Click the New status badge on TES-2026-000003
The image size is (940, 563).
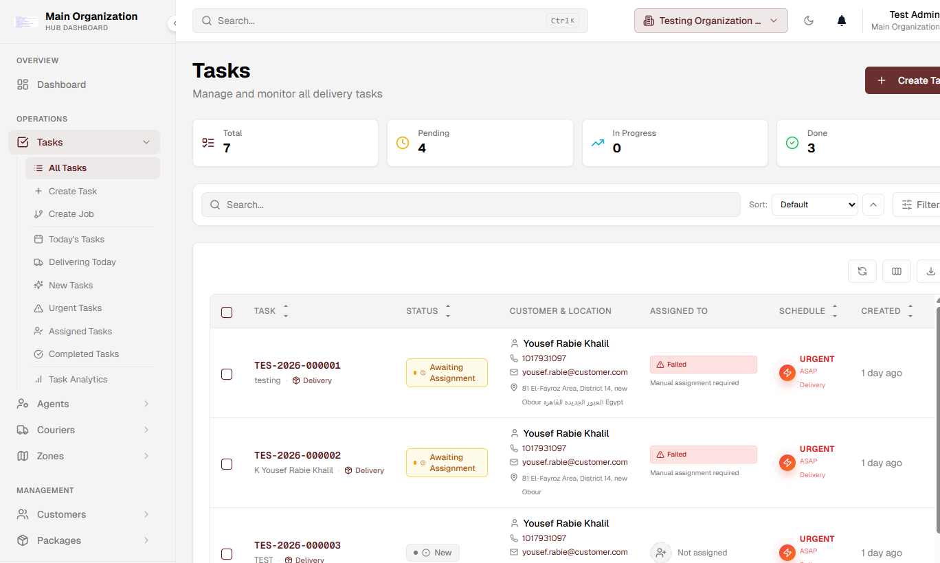433,553
